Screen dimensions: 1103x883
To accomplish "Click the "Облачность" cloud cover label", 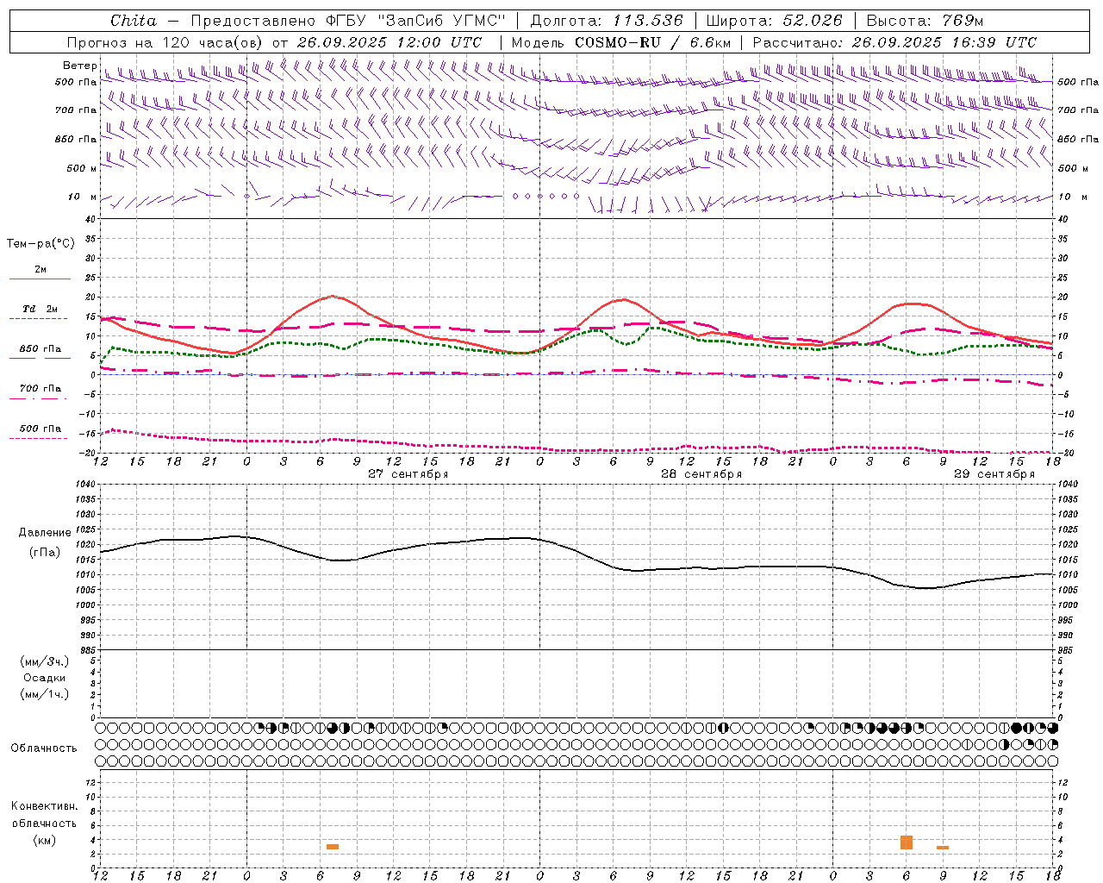I will click(x=44, y=748).
